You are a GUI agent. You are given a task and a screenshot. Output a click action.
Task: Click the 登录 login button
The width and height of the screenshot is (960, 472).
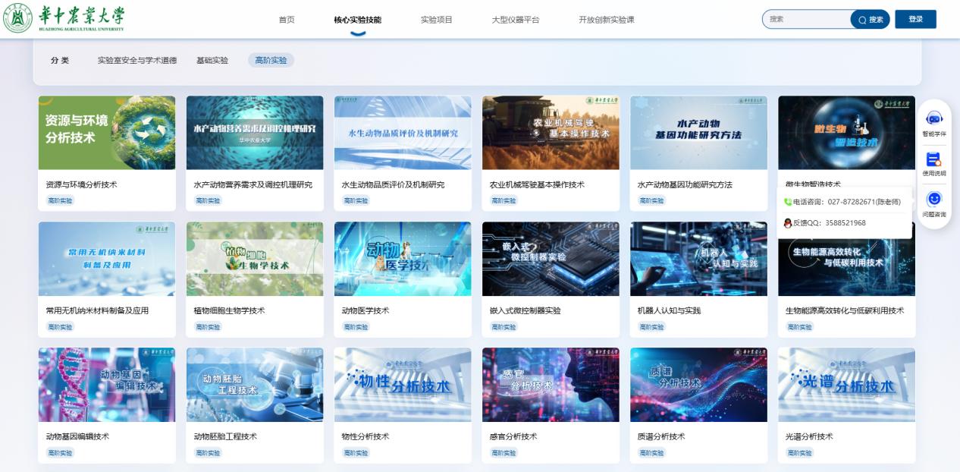tap(915, 20)
